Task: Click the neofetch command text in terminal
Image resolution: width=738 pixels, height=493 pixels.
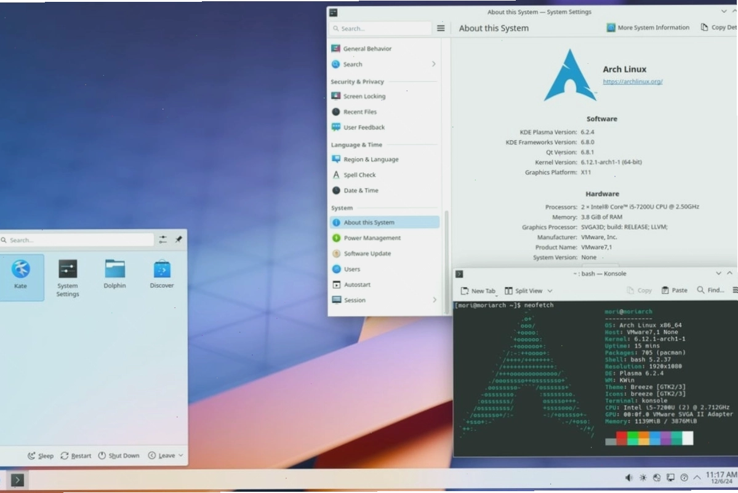Action: click(539, 306)
